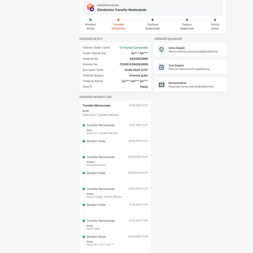Open the Tarih Değiştir option
This screenshot has width=253, height=253.
(190, 67)
